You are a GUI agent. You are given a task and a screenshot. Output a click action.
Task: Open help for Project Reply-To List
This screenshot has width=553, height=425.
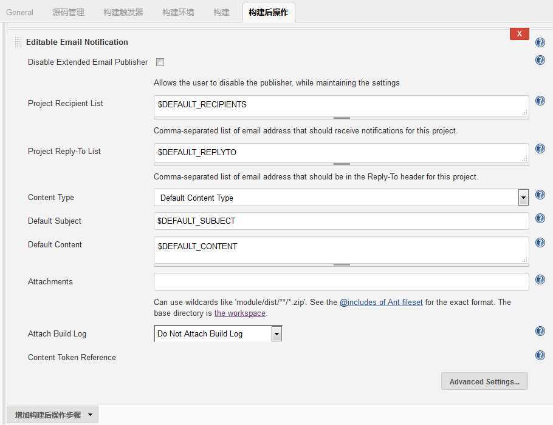pos(540,149)
